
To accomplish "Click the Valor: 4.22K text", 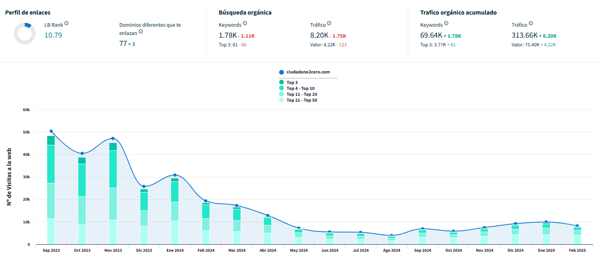I will [x=323, y=45].
